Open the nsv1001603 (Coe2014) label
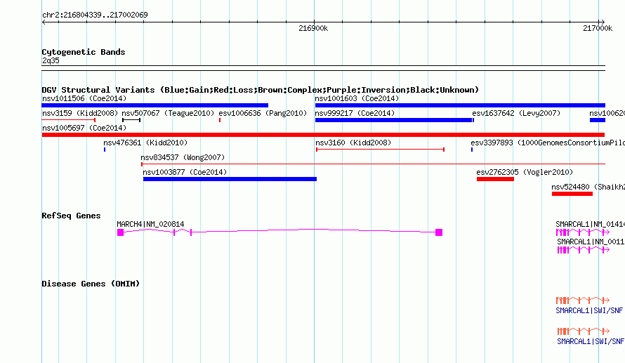 pyautogui.click(x=357, y=98)
